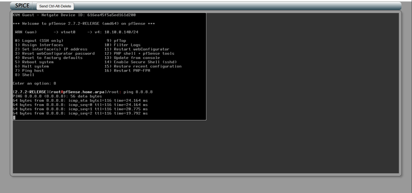The height and width of the screenshot is (193, 412).
Task: Click PHP shell + pfSense tools entry
Action: tap(144, 53)
